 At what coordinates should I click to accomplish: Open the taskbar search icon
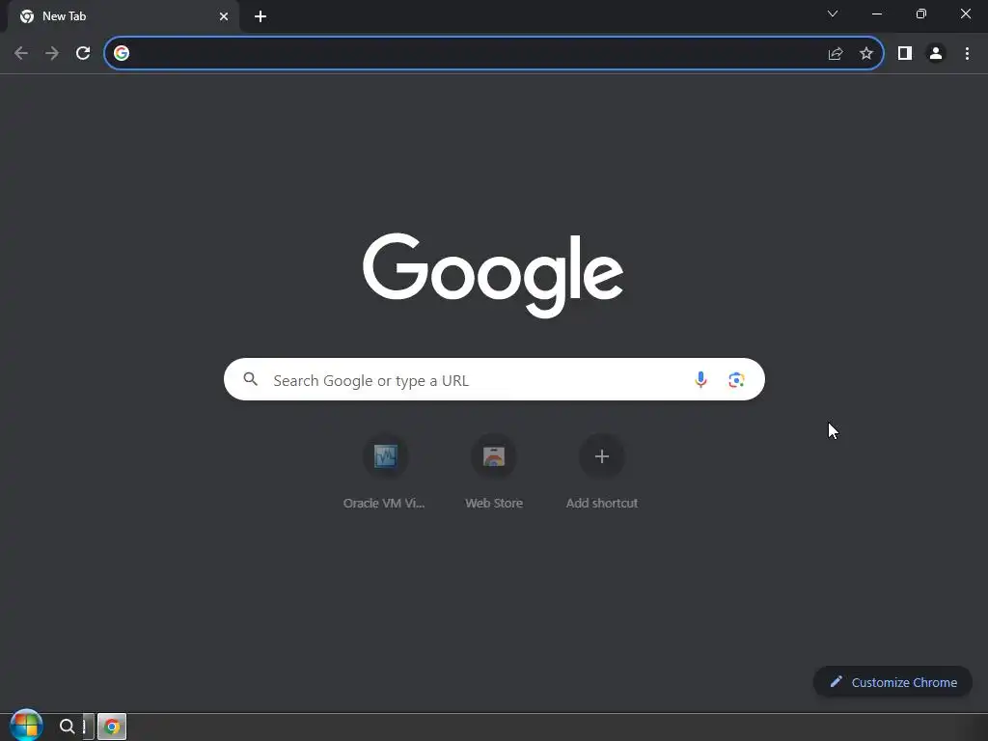(67, 727)
